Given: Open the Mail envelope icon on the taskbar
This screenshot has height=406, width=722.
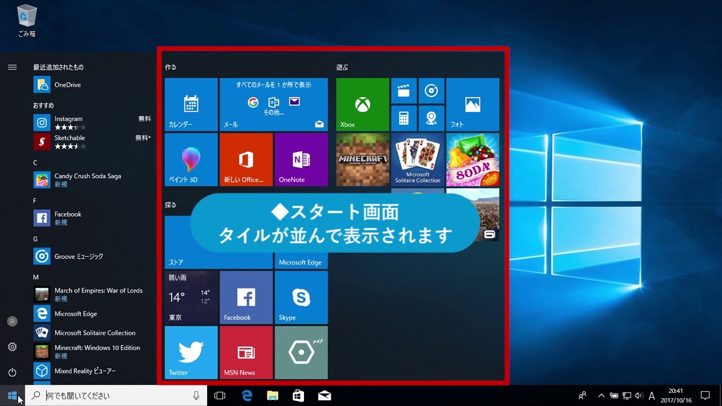Looking at the screenshot, I should pos(324,396).
